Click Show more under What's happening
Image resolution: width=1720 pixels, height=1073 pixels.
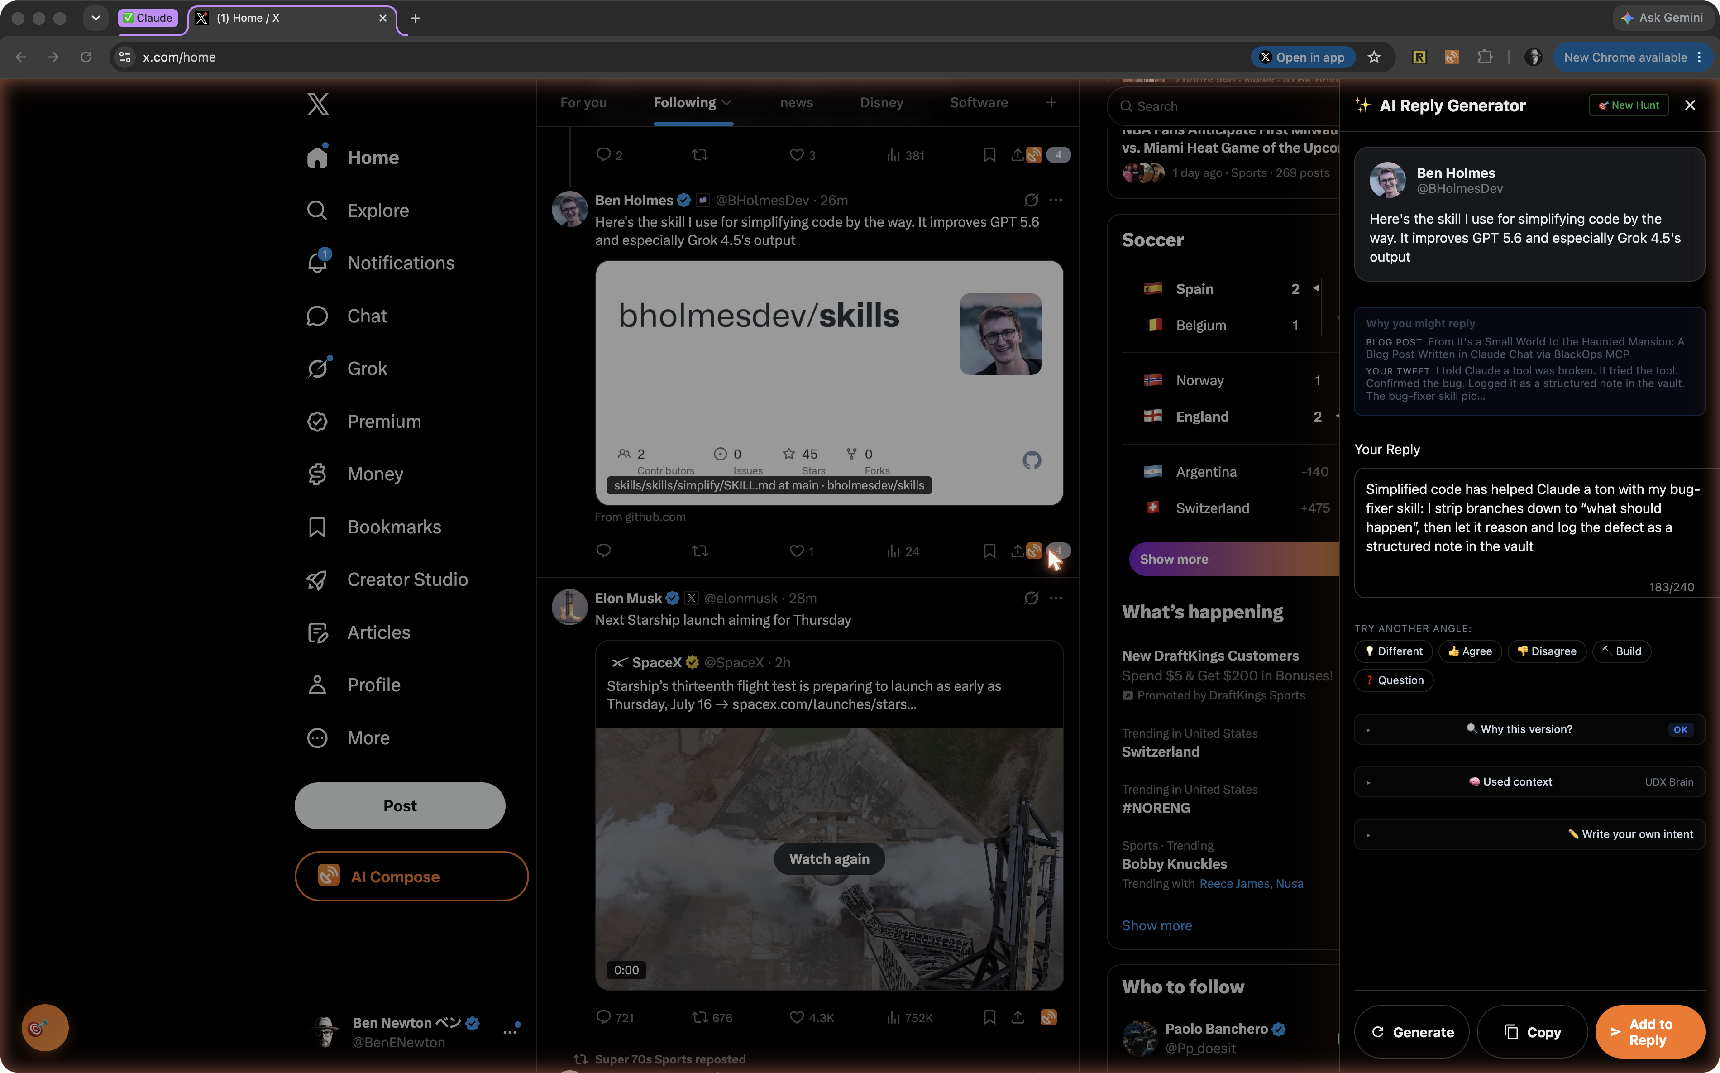point(1157,926)
